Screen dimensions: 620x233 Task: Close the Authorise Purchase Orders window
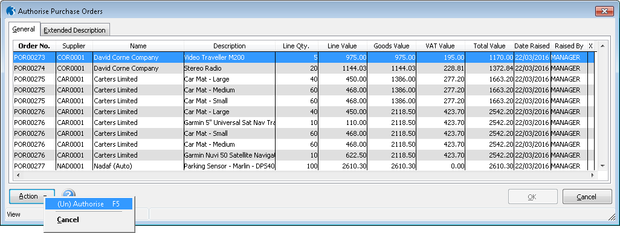click(x=604, y=11)
